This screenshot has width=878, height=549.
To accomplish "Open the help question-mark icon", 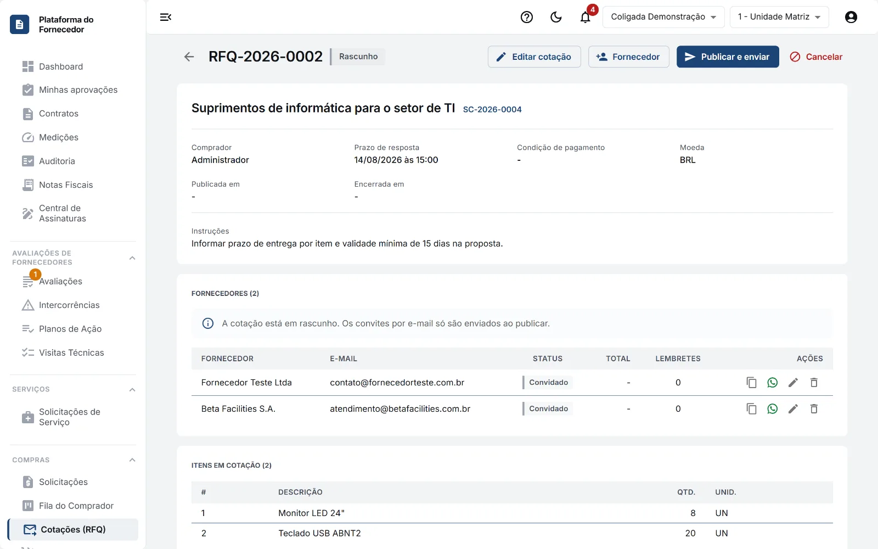I will (x=527, y=17).
